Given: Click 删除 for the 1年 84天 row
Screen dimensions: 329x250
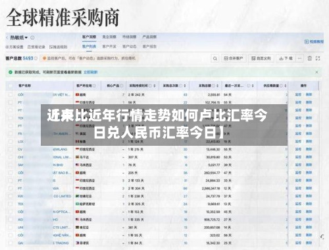Looking at the screenshot, I should pos(309,243).
